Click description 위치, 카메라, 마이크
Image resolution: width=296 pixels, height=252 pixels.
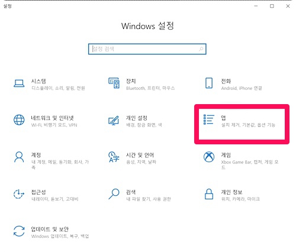[240, 199]
